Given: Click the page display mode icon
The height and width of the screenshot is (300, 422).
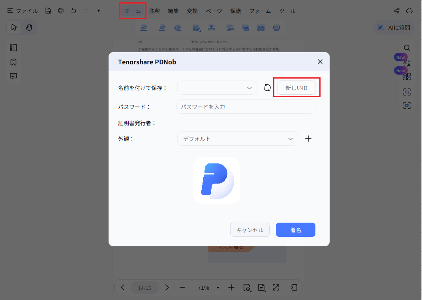Looking at the screenshot, I should [261, 288].
